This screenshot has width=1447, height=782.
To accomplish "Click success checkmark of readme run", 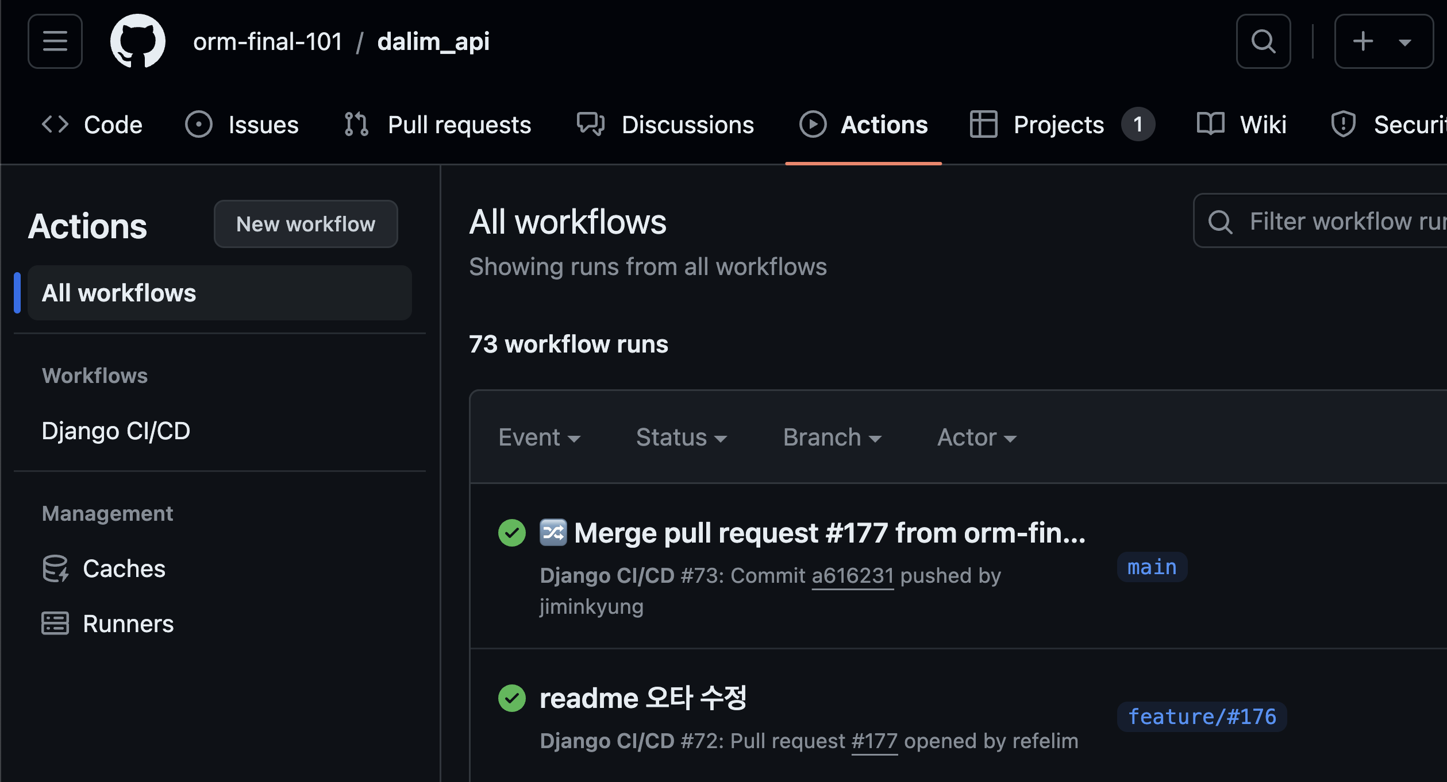I will pos(512,698).
